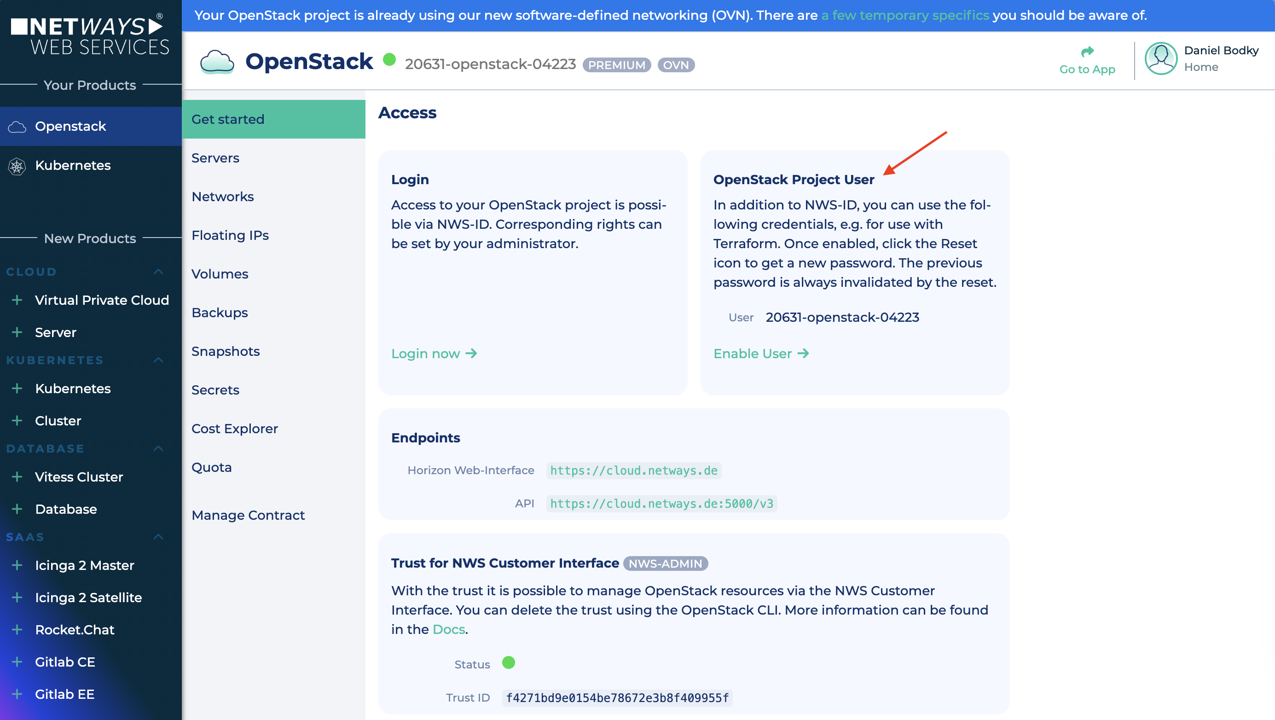Expand Rocket.Chat with the plus icon
This screenshot has width=1275, height=720.
[x=18, y=630]
